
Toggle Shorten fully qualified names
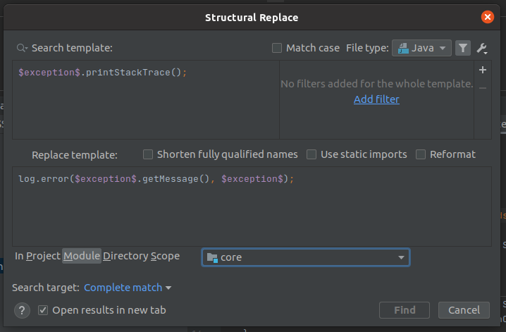[x=148, y=154]
